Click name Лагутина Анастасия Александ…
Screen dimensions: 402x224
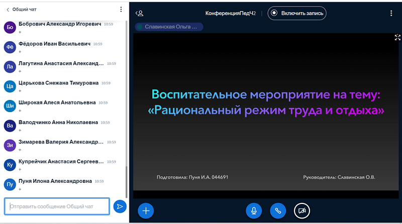[61, 63]
